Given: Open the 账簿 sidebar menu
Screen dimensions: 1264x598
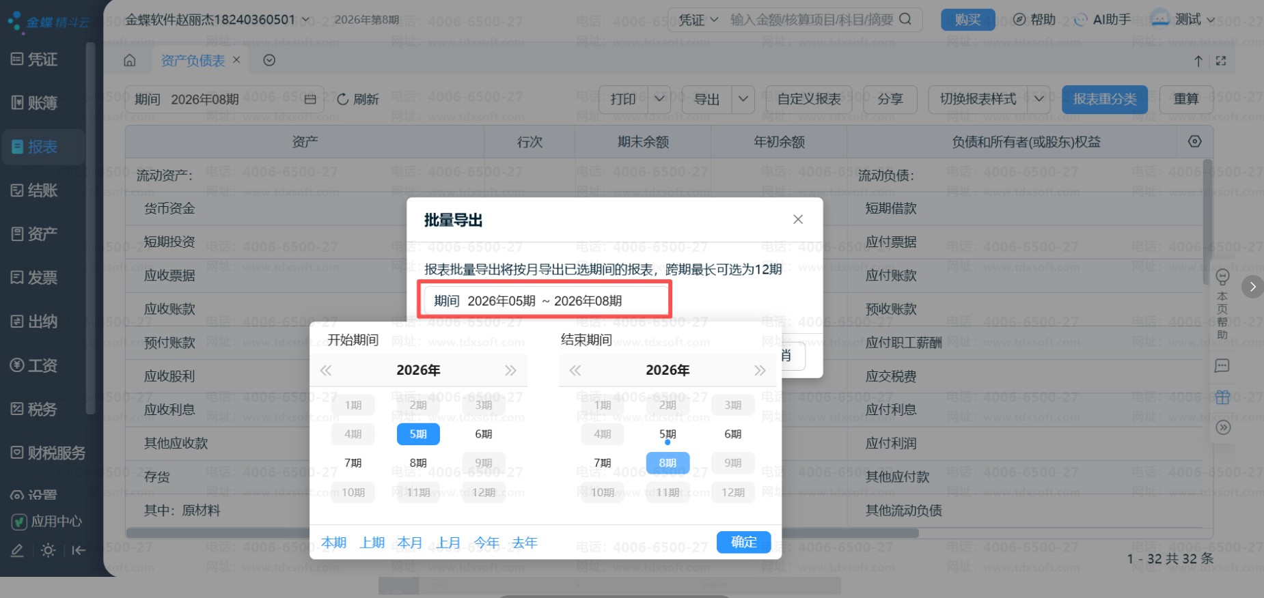Looking at the screenshot, I should click(43, 103).
